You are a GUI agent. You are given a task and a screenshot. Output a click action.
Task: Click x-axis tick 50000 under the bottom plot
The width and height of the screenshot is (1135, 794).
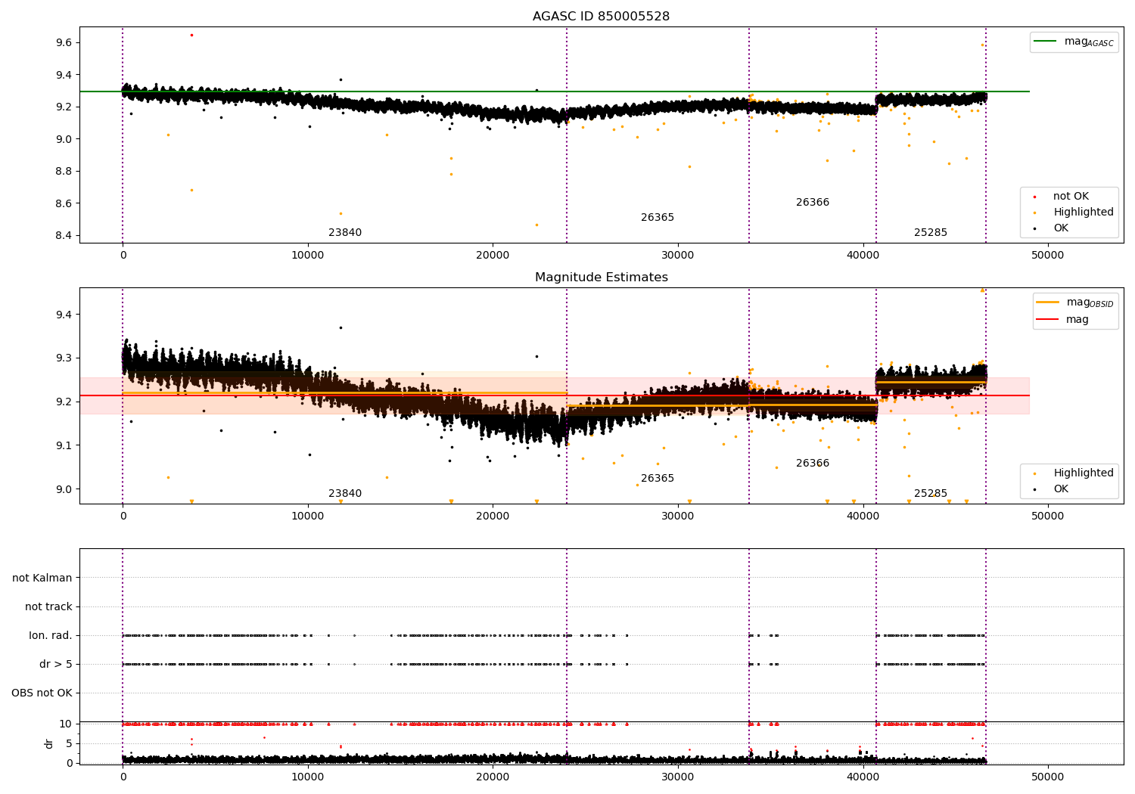(x=1048, y=777)
